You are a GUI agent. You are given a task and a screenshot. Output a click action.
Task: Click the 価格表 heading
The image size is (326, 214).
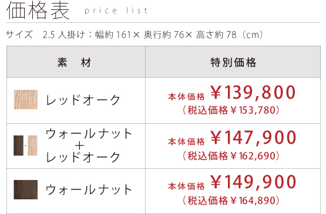[38, 11]
